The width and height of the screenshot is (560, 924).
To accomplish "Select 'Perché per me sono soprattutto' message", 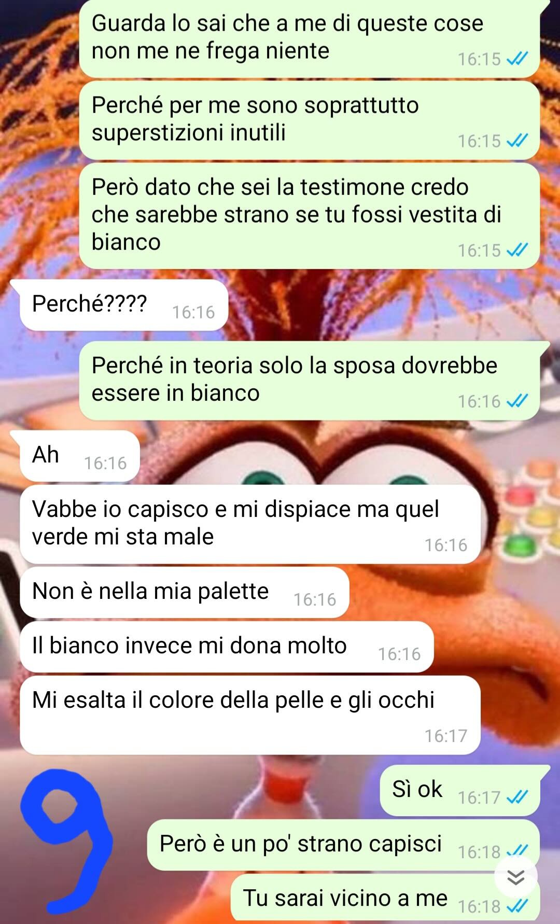I will point(310,120).
